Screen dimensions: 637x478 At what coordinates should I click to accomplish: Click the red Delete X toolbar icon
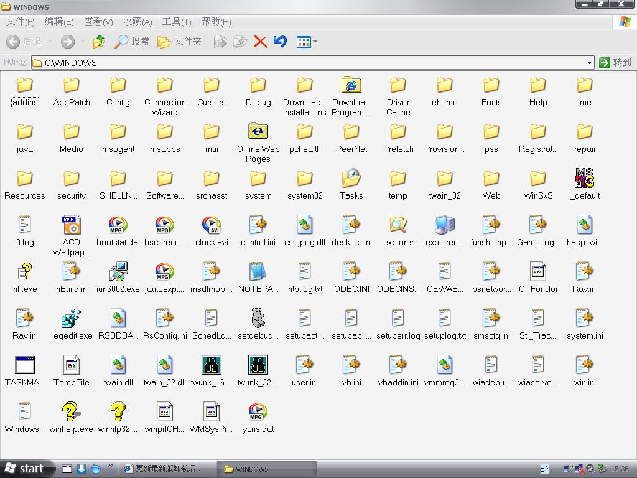click(260, 42)
